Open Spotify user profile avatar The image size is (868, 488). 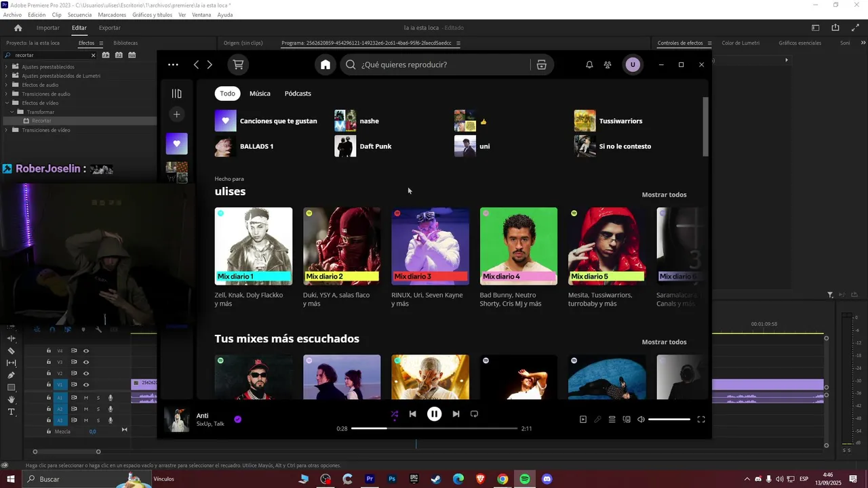tap(633, 64)
